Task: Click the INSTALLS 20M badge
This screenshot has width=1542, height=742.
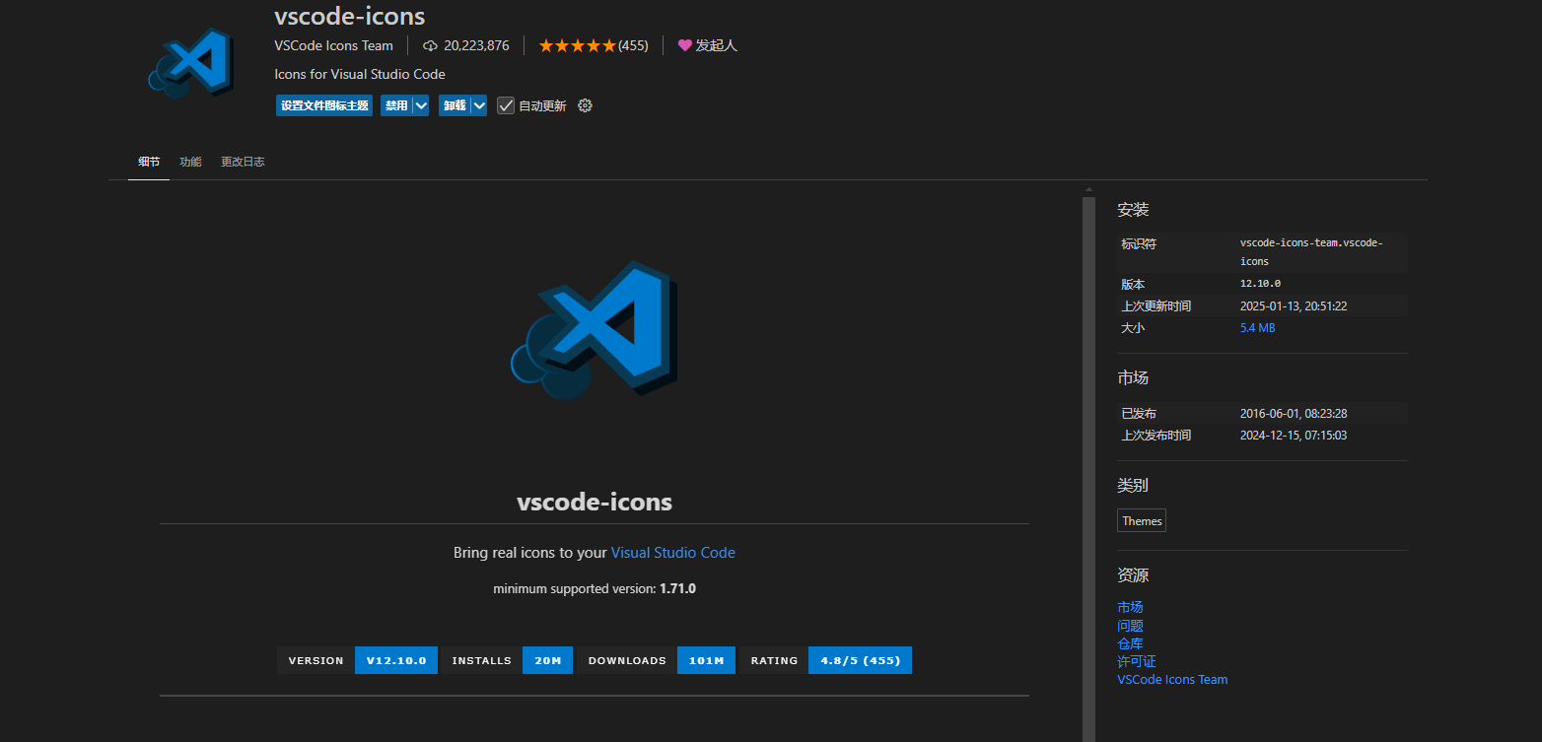Action: (x=507, y=660)
